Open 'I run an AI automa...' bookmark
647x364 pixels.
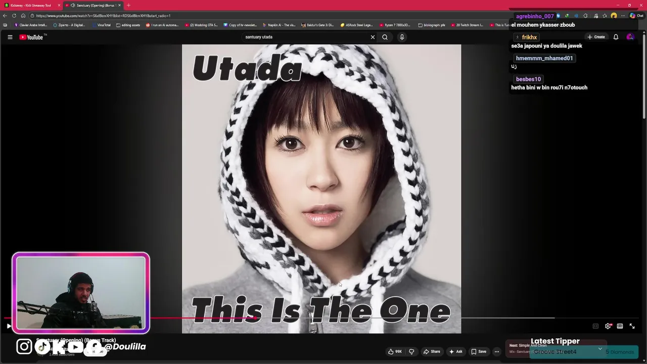coord(162,25)
